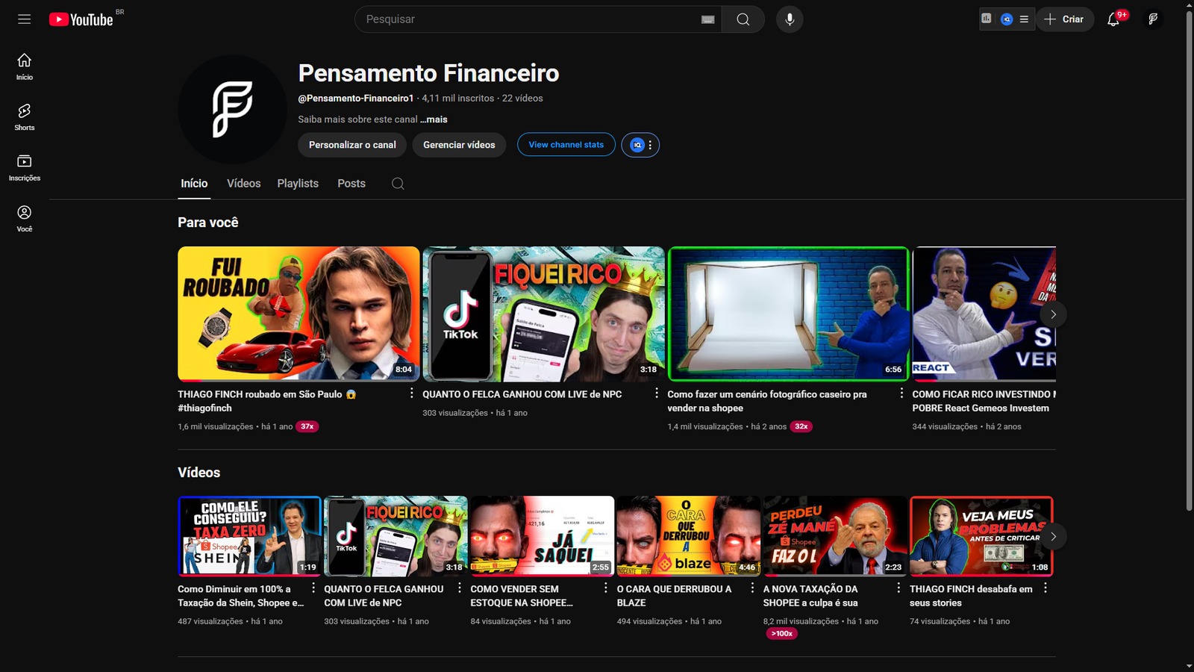Search within the channel using magnifier icon

[x=398, y=184]
